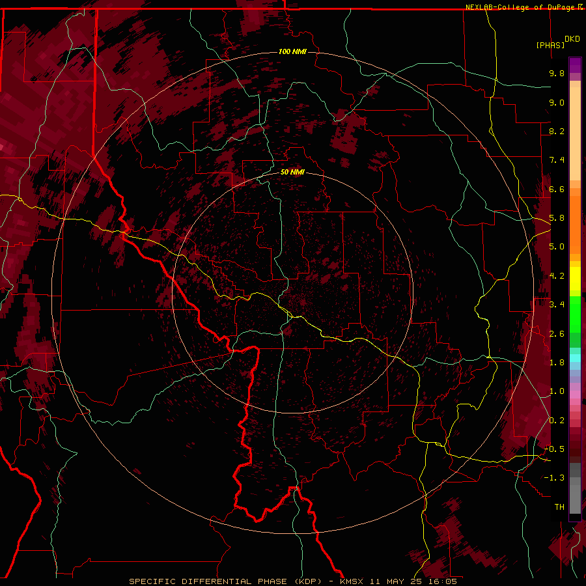This screenshot has height=586, width=586.
Task: Click the [PHAS] unit label
Action: 550,45
